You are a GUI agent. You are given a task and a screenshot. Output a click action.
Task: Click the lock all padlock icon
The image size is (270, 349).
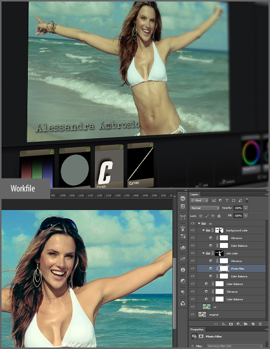[x=219, y=216]
